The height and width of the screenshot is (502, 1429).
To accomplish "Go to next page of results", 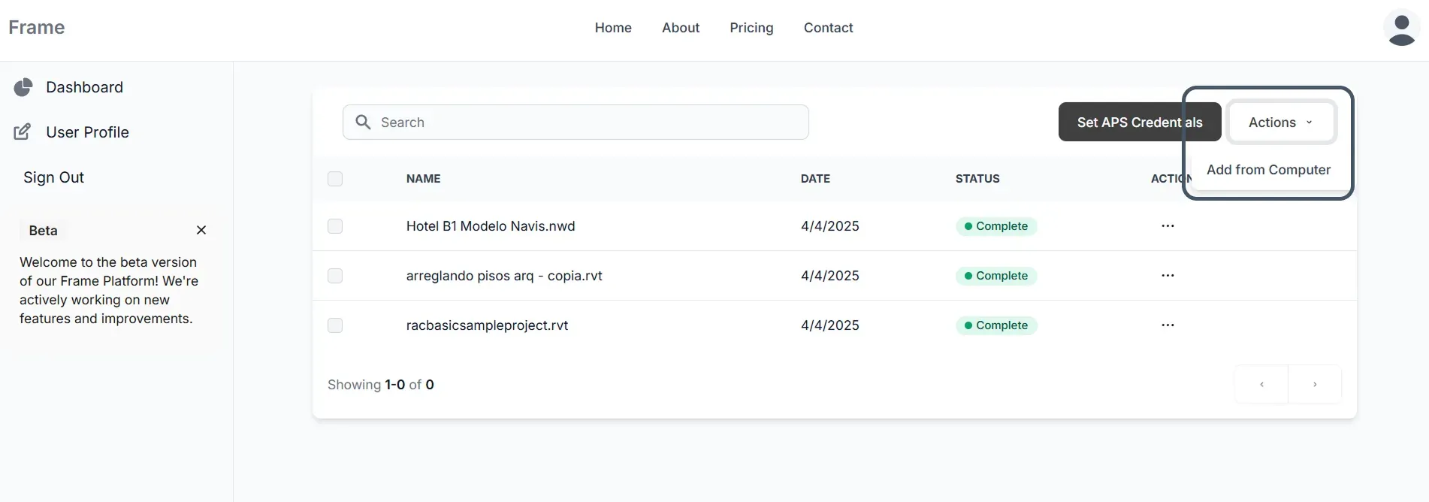I will (1315, 385).
